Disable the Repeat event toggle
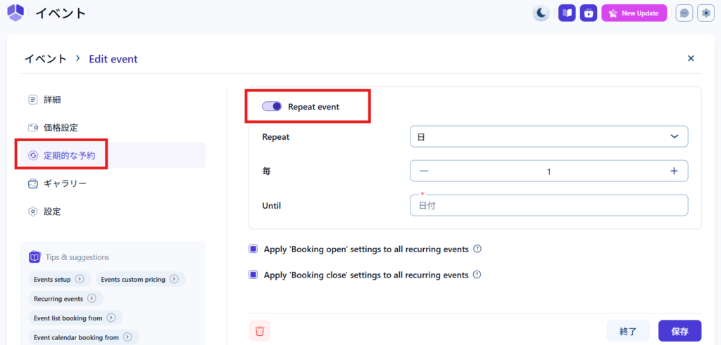 pos(272,107)
